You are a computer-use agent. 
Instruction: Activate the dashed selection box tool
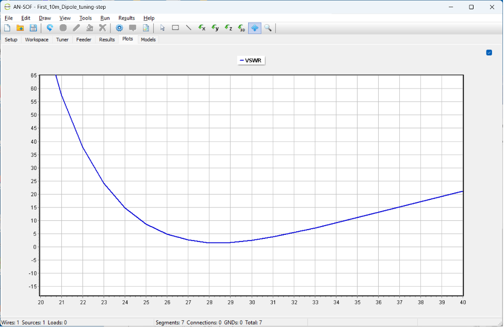[x=175, y=28]
